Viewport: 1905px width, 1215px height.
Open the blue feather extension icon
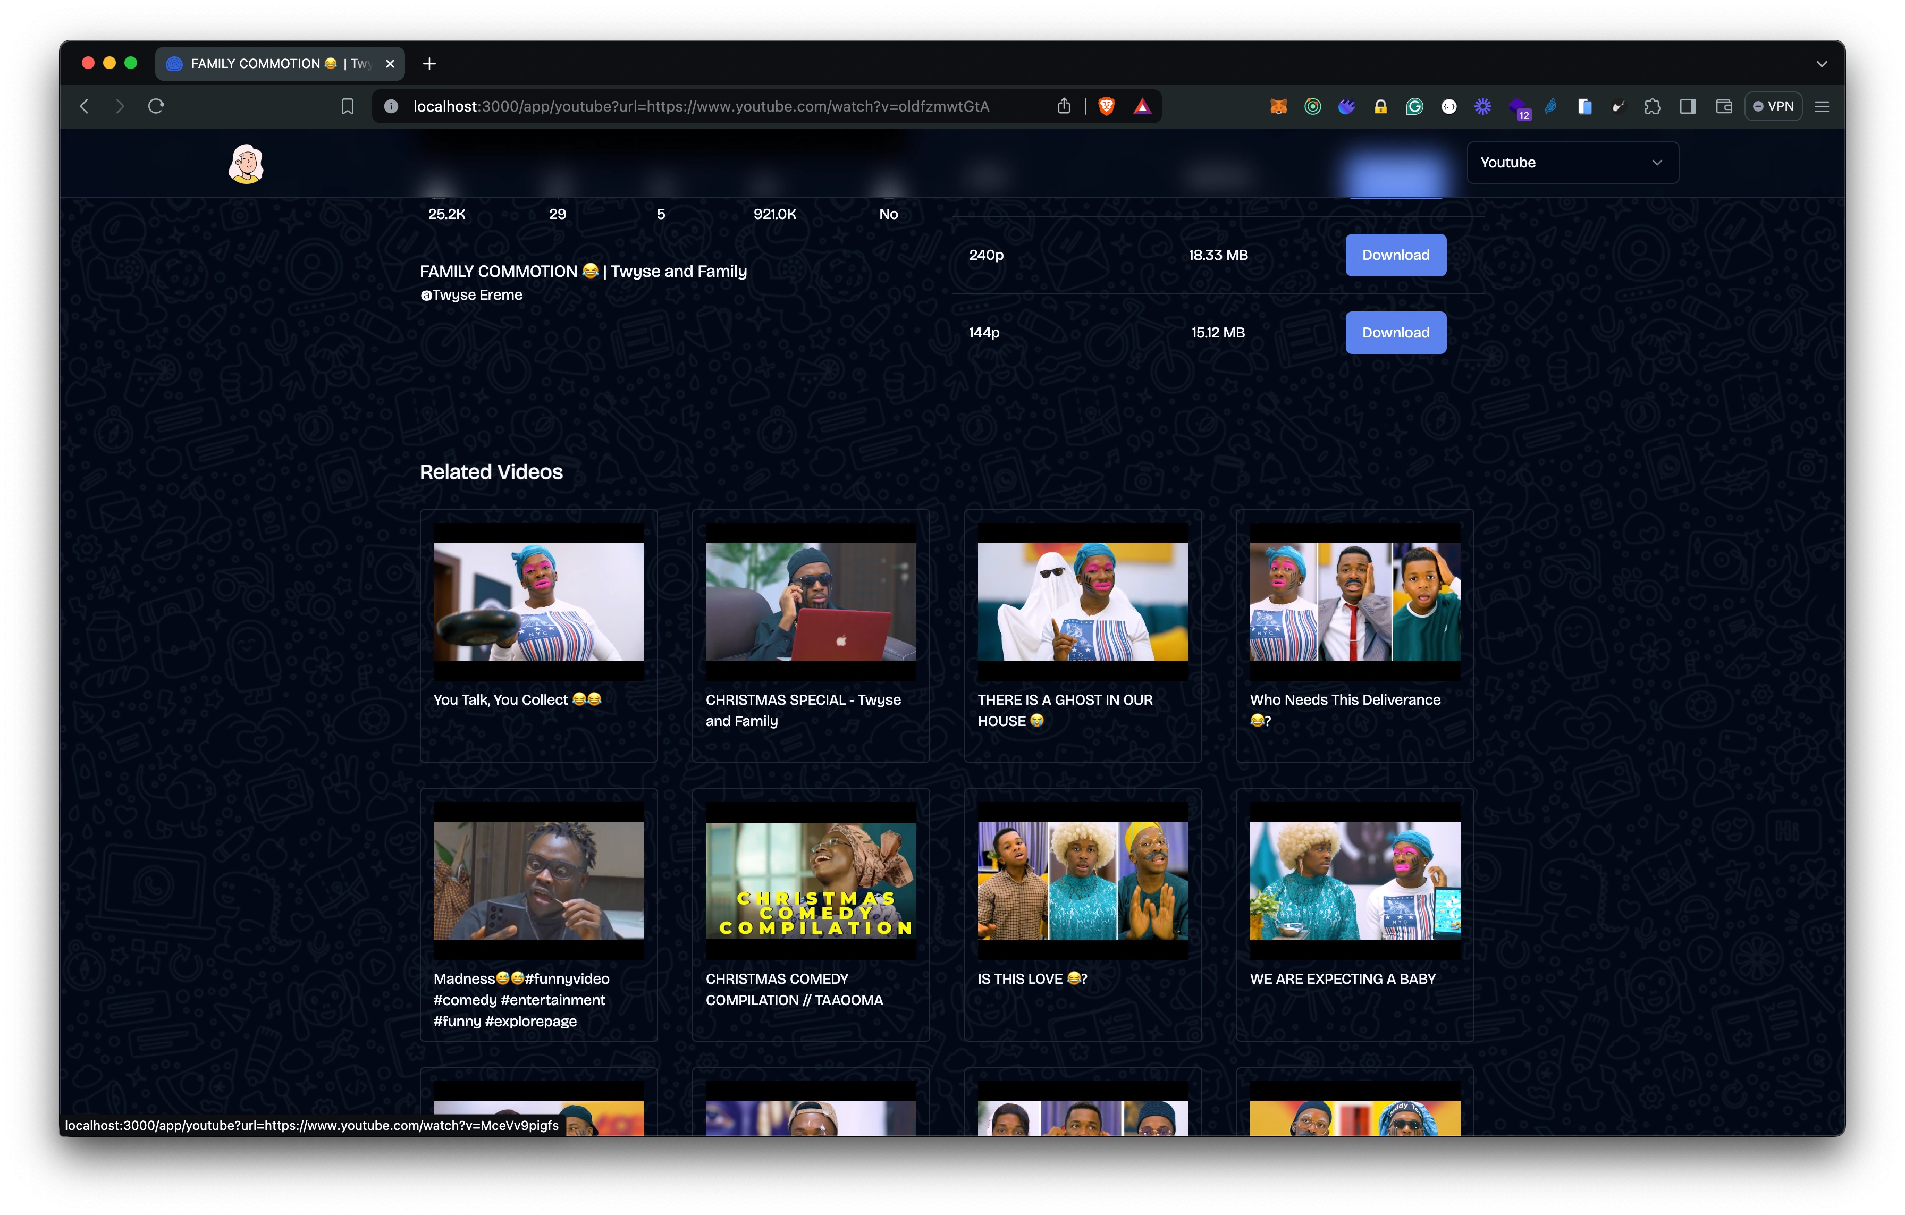tap(1550, 107)
